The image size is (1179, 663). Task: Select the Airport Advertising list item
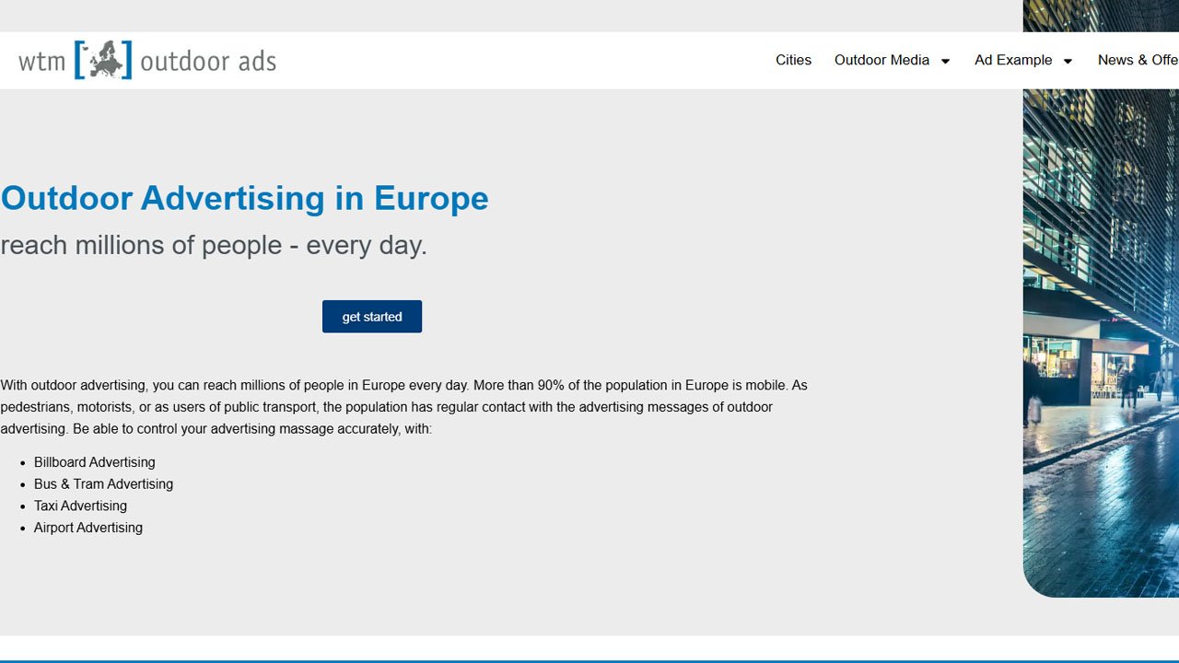(x=88, y=528)
